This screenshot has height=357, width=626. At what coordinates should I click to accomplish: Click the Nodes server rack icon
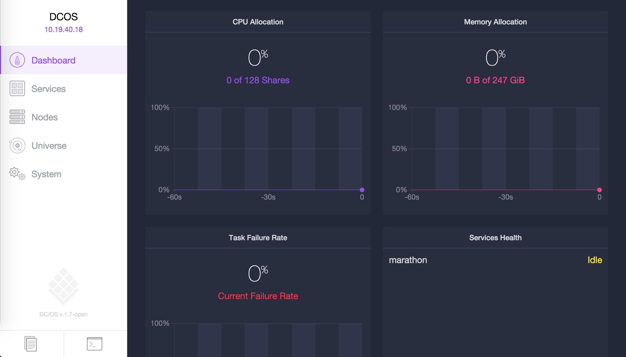click(17, 117)
